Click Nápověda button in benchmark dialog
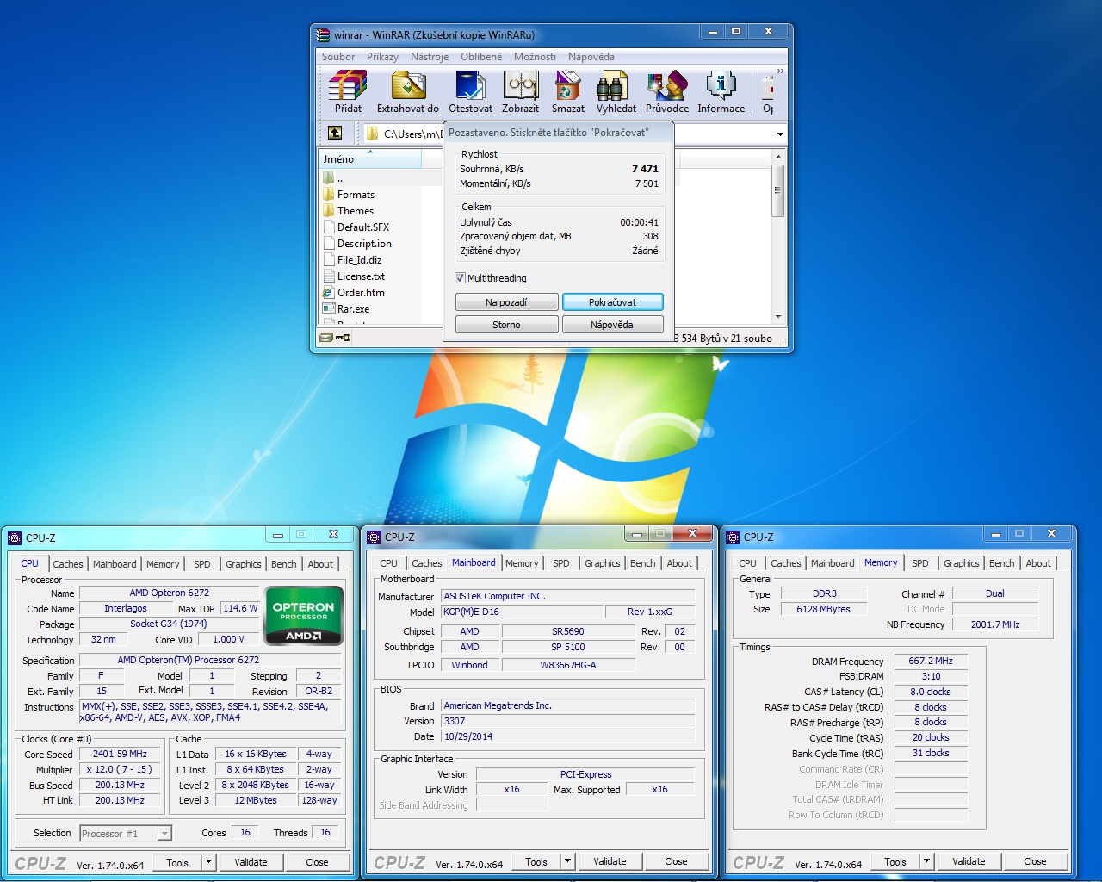Image resolution: width=1102 pixels, height=882 pixels. [x=613, y=325]
